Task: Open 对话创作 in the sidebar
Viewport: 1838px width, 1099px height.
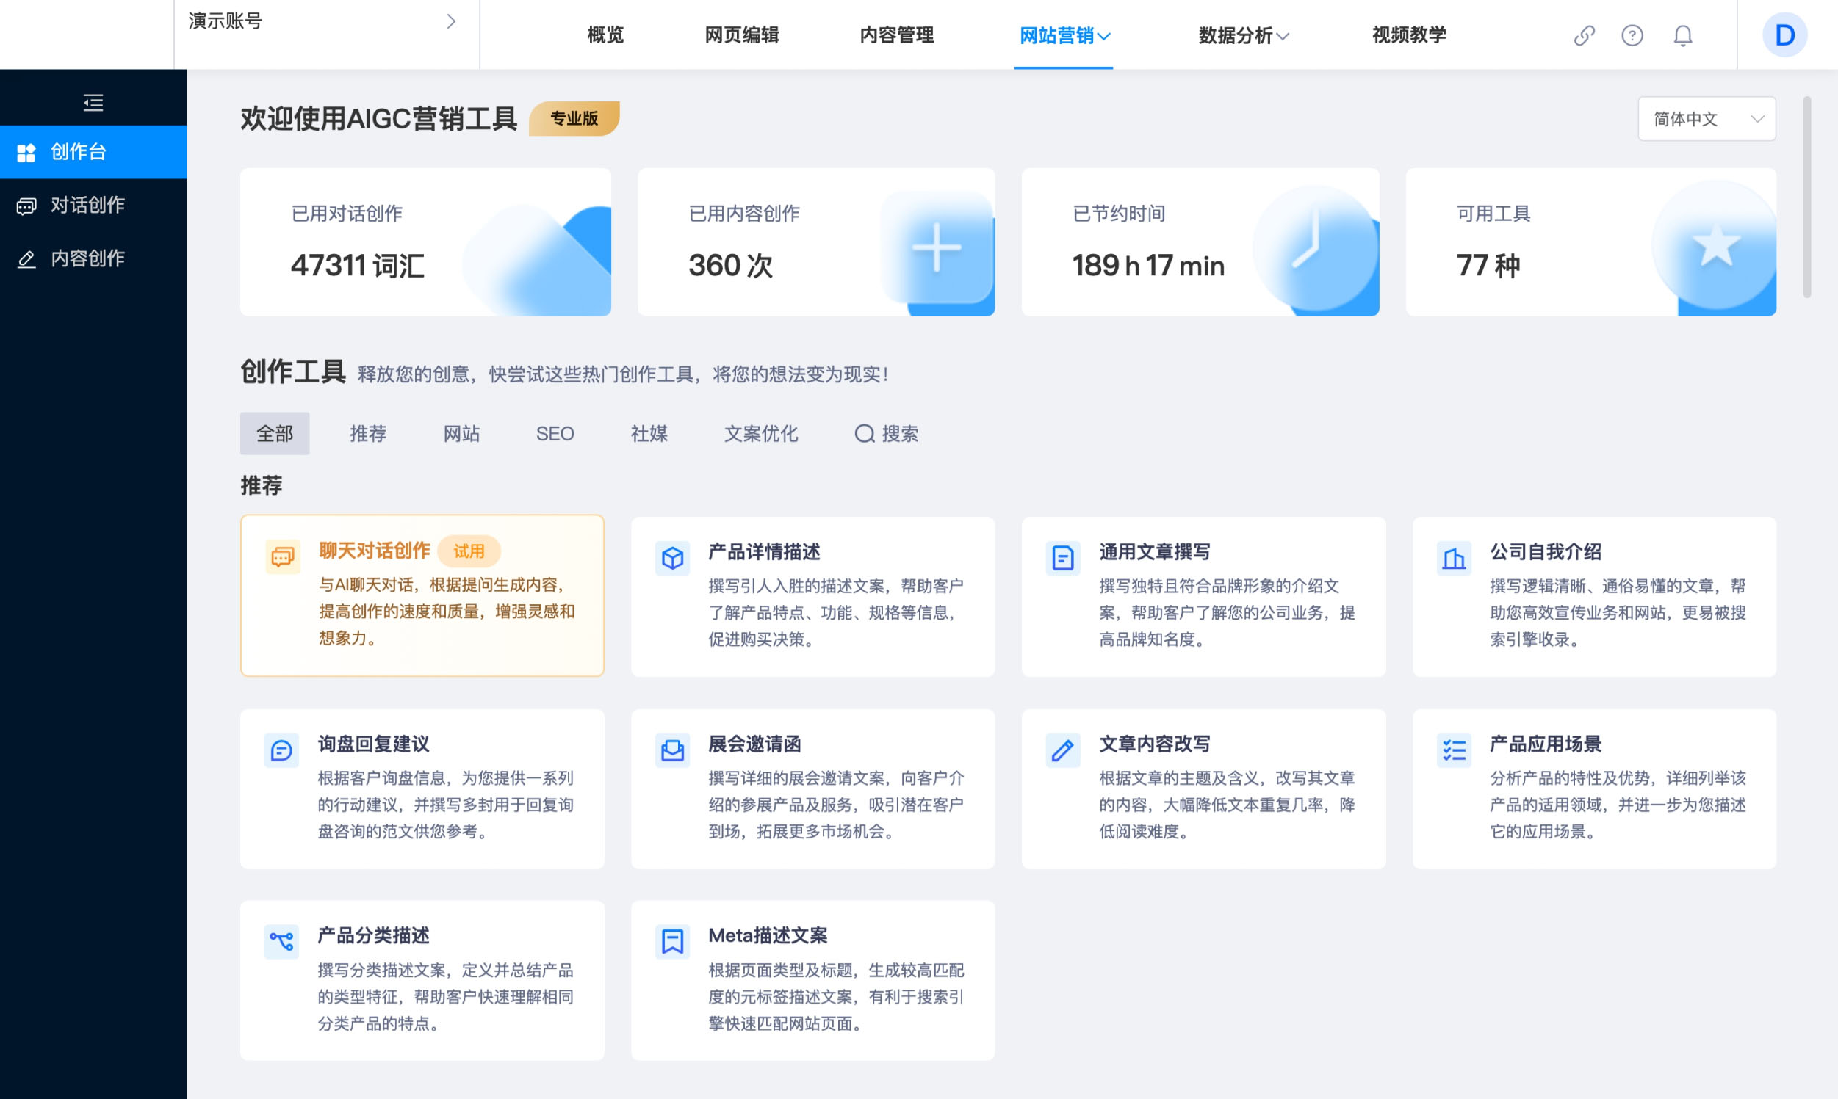Action: pyautogui.click(x=87, y=205)
